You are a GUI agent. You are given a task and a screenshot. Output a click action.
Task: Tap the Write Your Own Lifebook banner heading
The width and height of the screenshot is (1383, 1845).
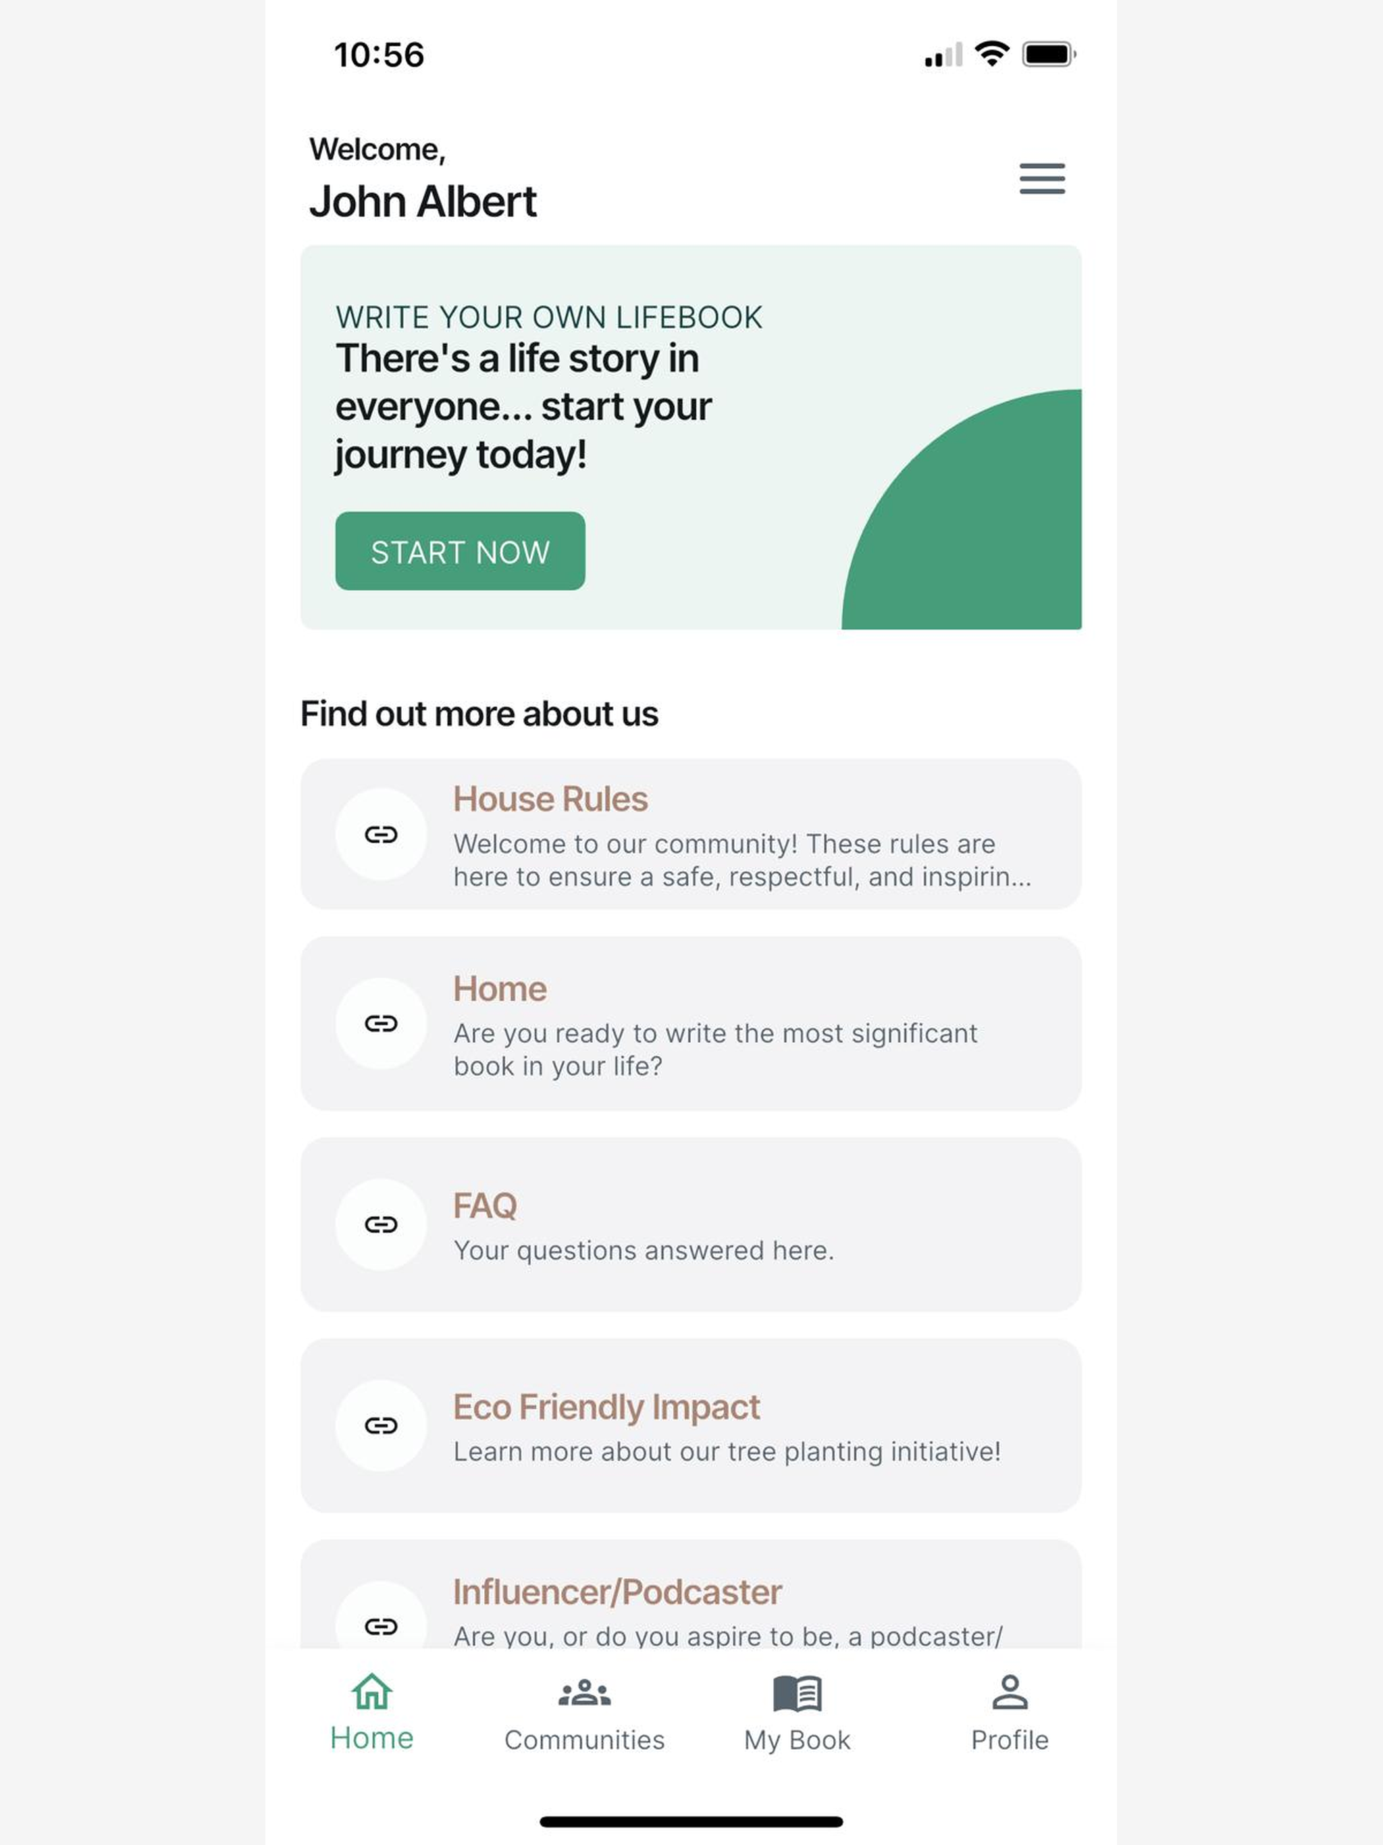(x=549, y=317)
